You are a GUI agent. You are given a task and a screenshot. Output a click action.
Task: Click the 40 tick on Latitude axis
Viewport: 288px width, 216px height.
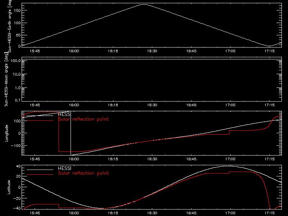click(18, 166)
